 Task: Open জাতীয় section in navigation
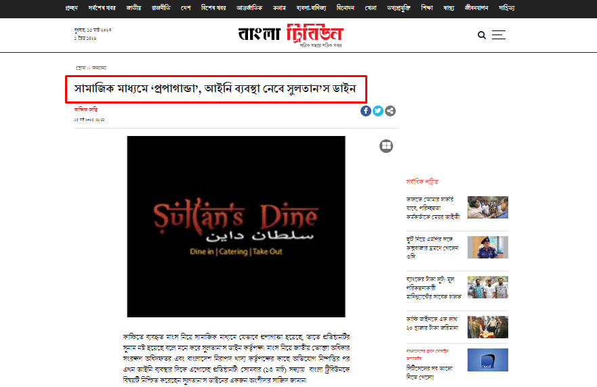coord(133,8)
